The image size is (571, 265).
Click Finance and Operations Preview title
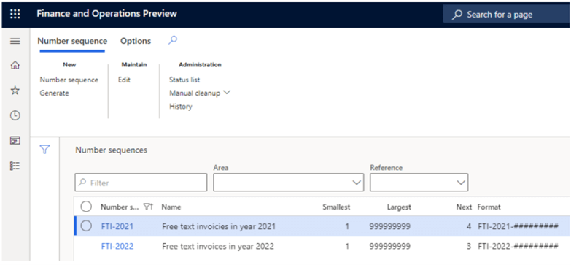(x=106, y=14)
